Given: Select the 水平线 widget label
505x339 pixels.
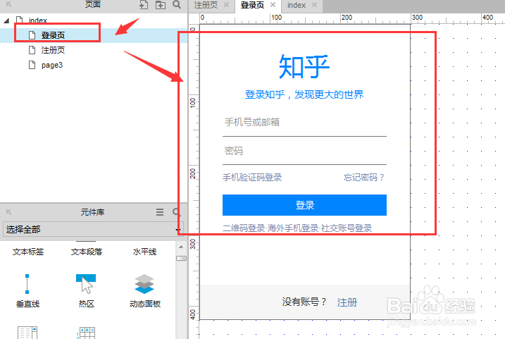Looking at the screenshot, I should point(144,252).
